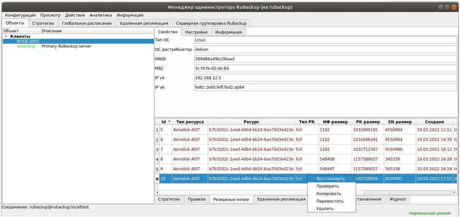Switch to the top Стратегии tab
This screenshot has height=217, width=460.
(x=43, y=23)
